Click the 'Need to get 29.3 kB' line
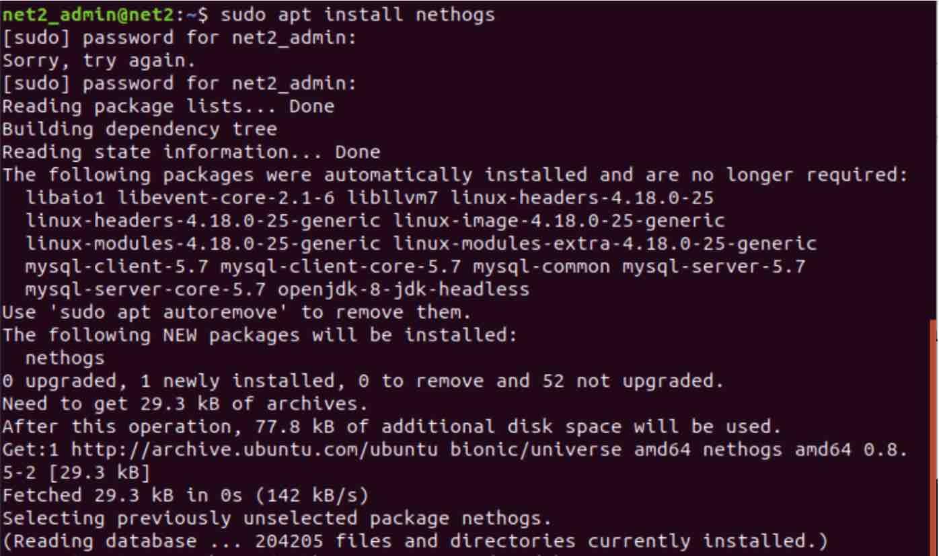 point(185,404)
